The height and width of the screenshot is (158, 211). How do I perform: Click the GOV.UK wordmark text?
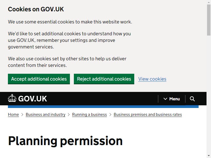point(32,99)
